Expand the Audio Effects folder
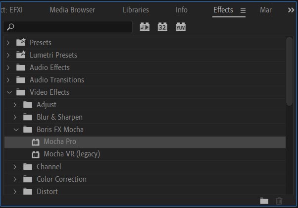The image size is (298, 208). [8, 68]
